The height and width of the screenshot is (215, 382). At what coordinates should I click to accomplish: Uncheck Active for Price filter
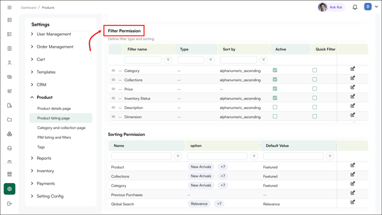275,89
